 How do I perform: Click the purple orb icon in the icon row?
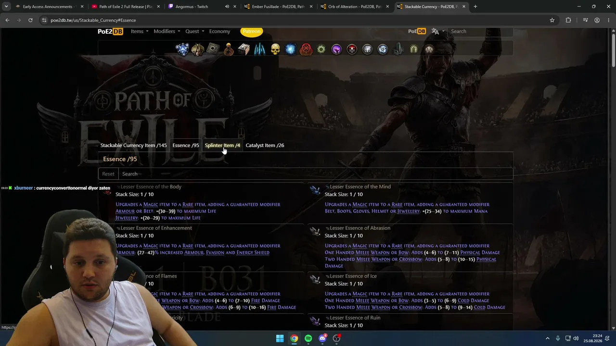coord(336,49)
